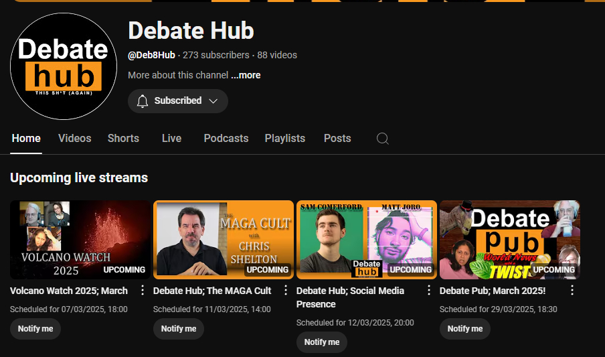This screenshot has height=357, width=605.
Task: Toggle Notify me for The MAGA Cult stream
Action: [179, 329]
